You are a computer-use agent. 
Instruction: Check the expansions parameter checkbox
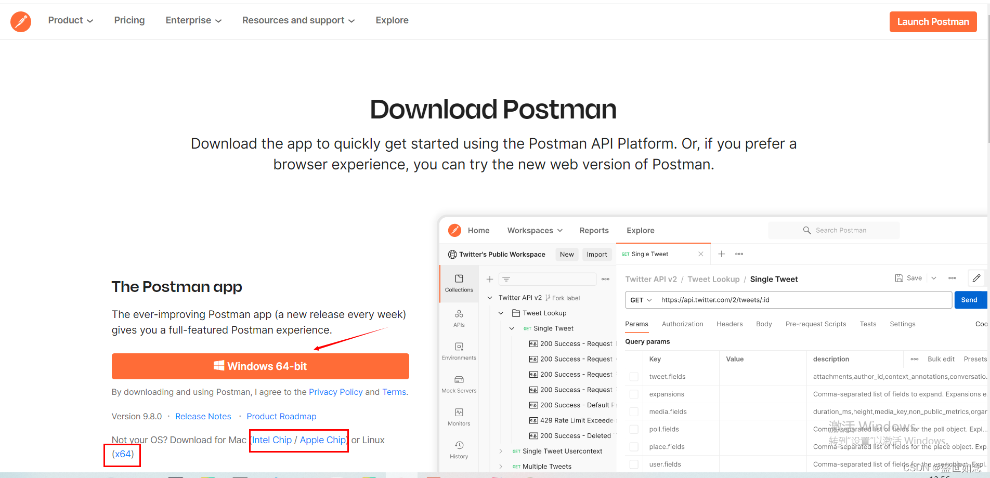click(634, 394)
